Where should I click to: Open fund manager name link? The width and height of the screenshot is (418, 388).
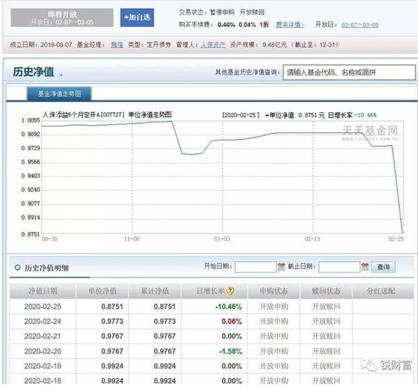pyautogui.click(x=117, y=45)
